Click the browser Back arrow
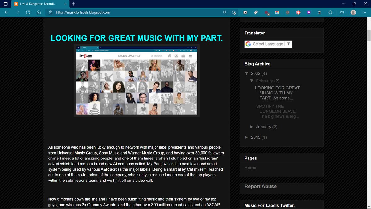371x209 pixels. pyautogui.click(x=6, y=12)
